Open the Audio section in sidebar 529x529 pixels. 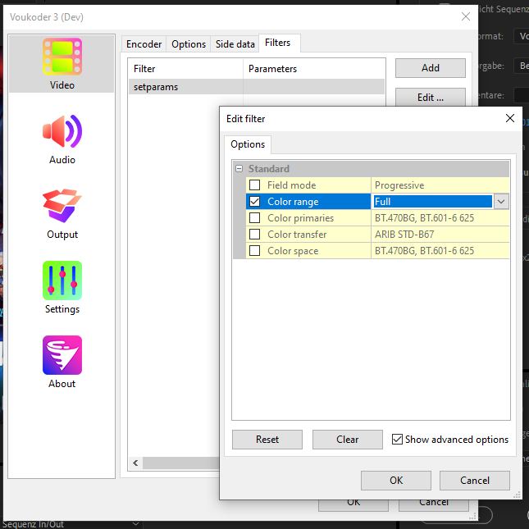point(62,138)
